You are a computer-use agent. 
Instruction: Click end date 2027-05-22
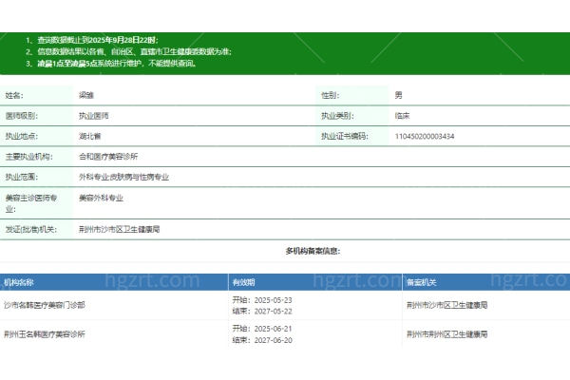273,312
